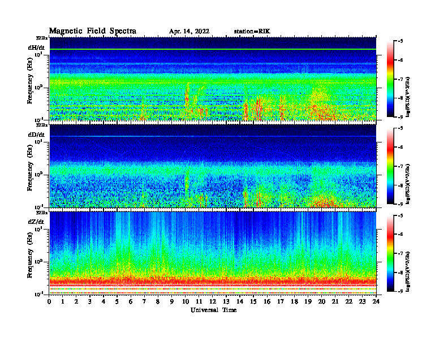Click the log(PSD) units label beside dH/dt scale
This screenshot has height=346, width=448.
[408, 97]
